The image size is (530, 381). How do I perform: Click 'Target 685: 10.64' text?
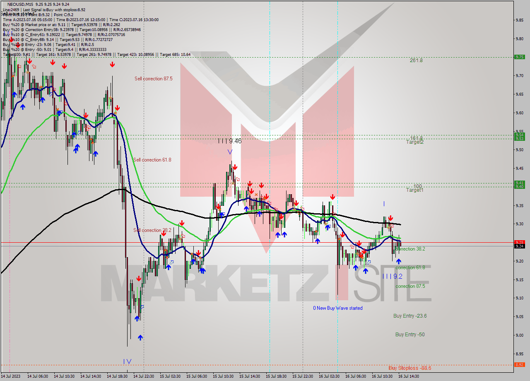[x=175, y=55]
